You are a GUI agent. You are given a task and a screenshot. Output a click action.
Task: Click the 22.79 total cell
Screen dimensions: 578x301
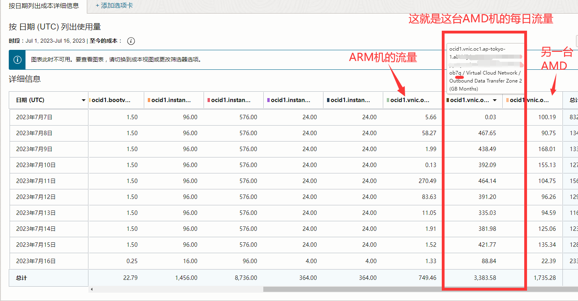[130, 278]
